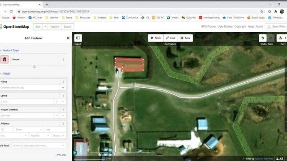Switch to the History tab

pyautogui.click(x=55, y=27)
